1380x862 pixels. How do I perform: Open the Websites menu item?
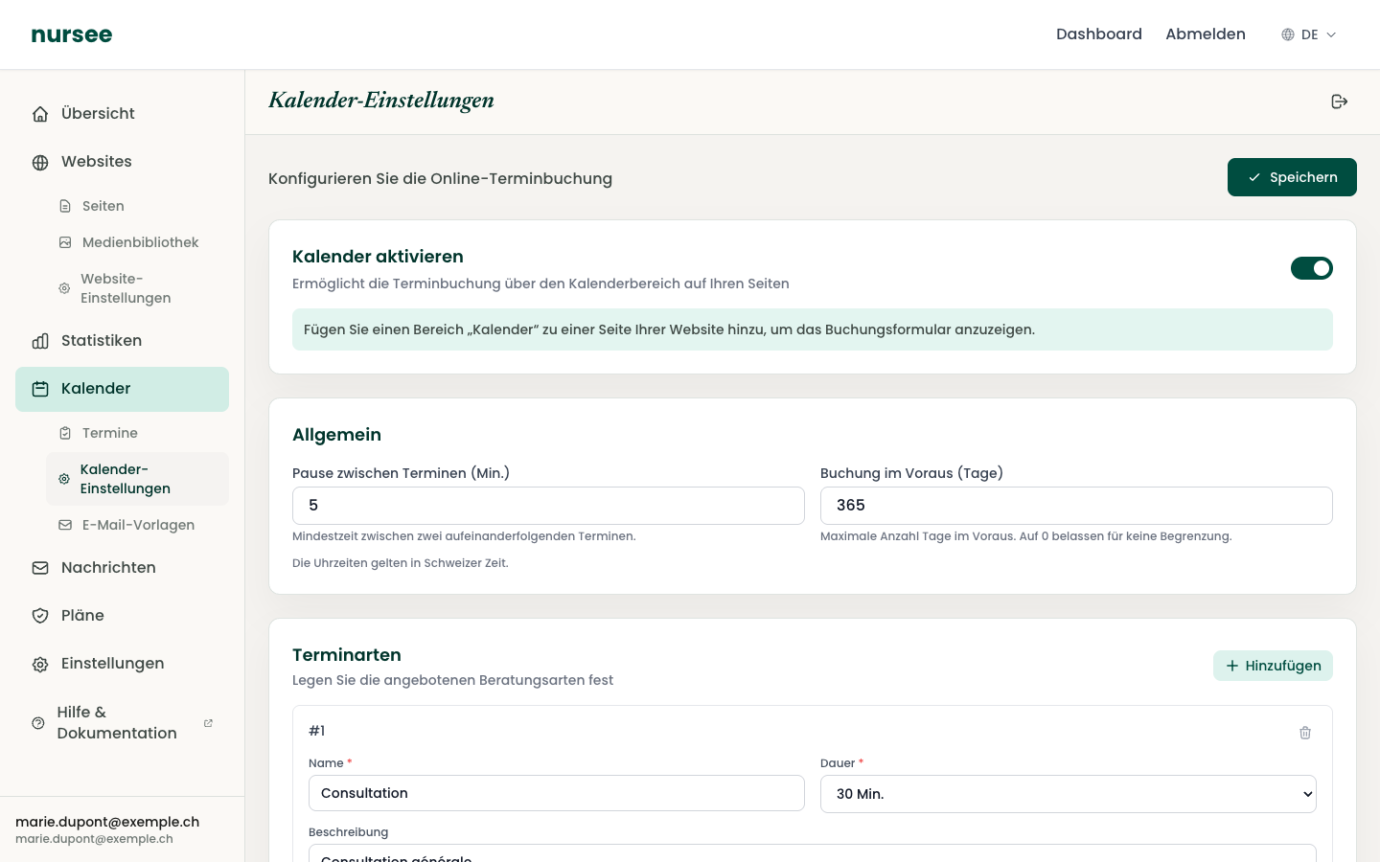click(x=122, y=162)
